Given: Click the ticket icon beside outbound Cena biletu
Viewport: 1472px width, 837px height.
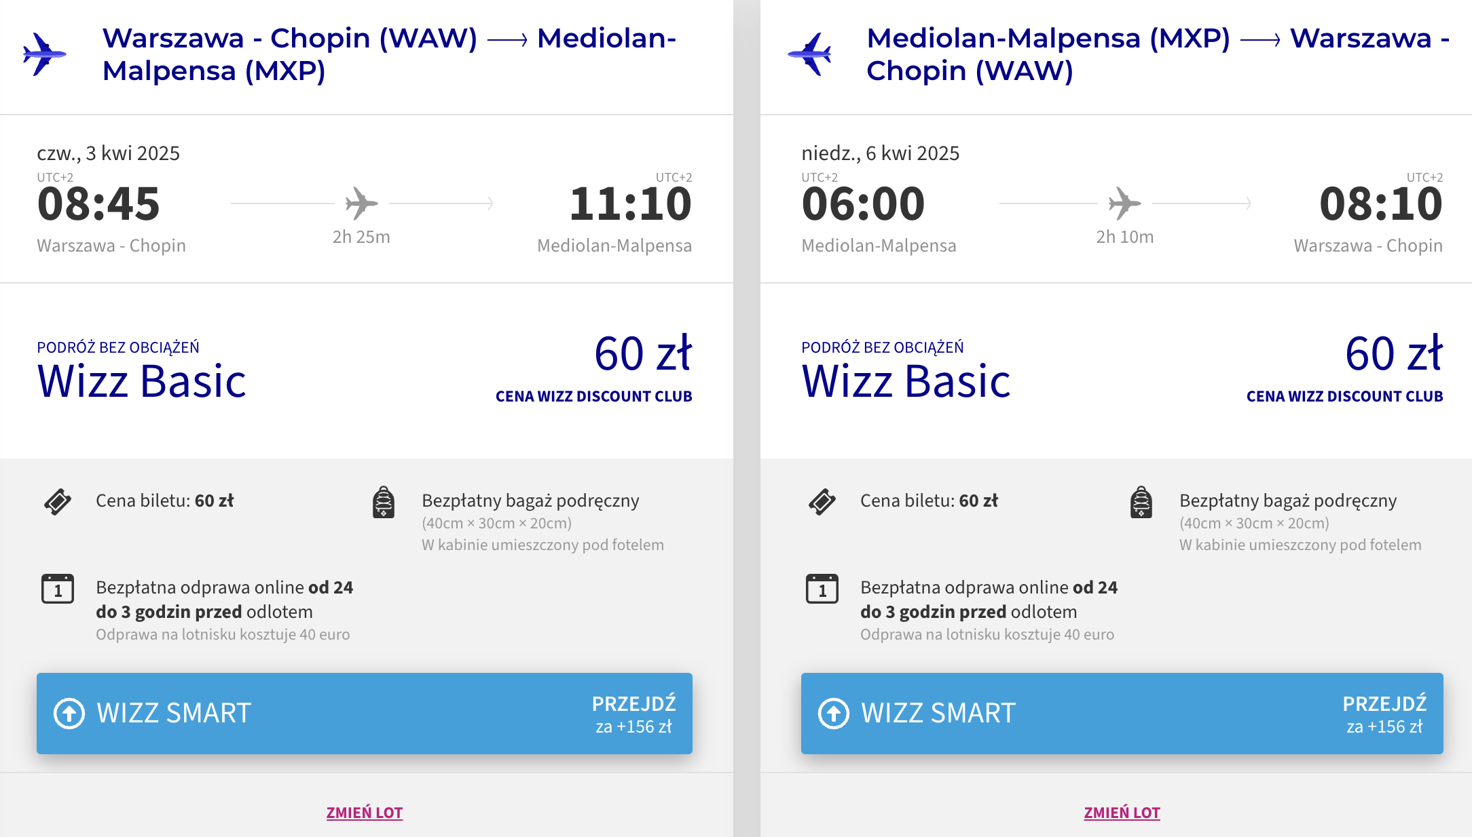Looking at the screenshot, I should [x=58, y=502].
